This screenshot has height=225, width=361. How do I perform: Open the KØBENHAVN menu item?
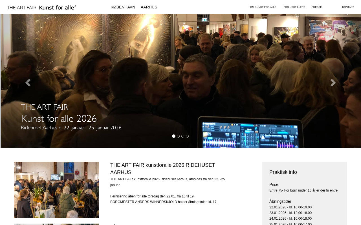123,7
